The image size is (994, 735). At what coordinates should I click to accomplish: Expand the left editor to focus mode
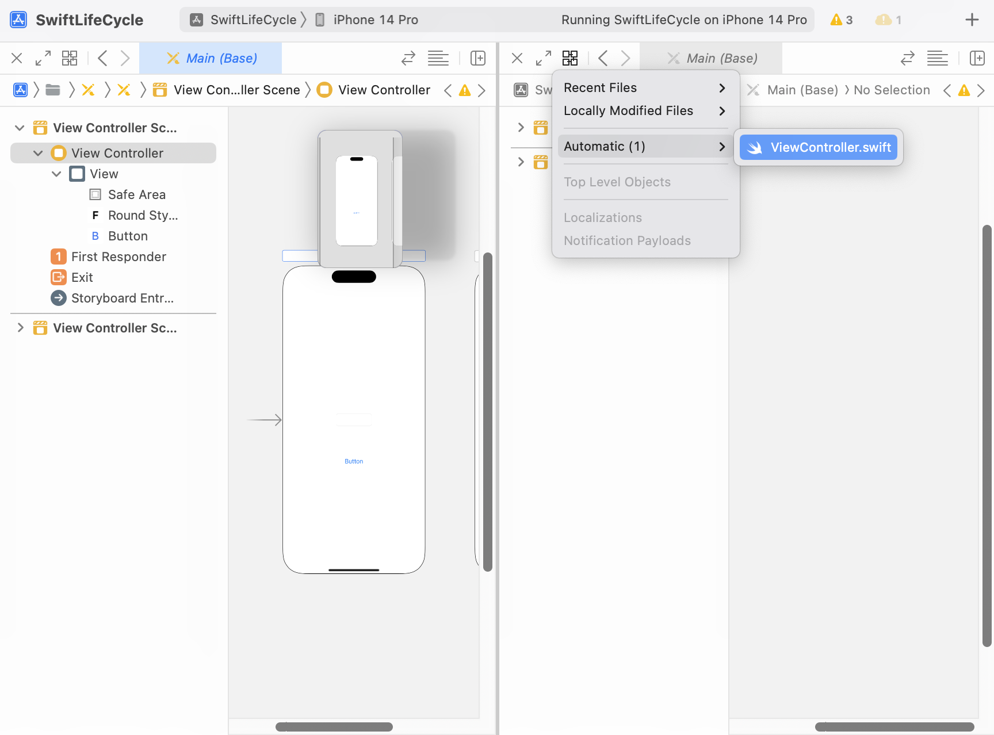click(43, 58)
